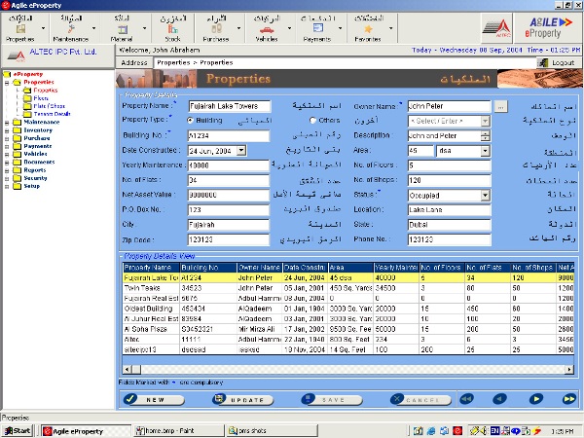584x438 pixels.
Task: Select Floors in the navigation tree
Action: tap(40, 98)
